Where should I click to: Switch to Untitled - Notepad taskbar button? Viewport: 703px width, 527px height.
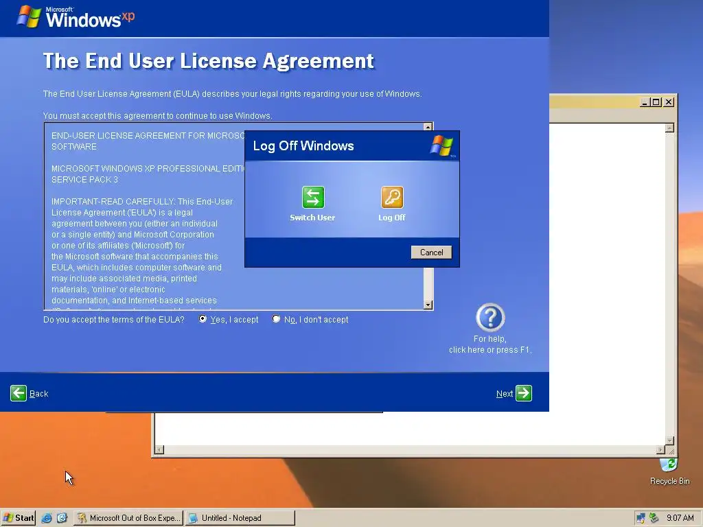click(240, 518)
